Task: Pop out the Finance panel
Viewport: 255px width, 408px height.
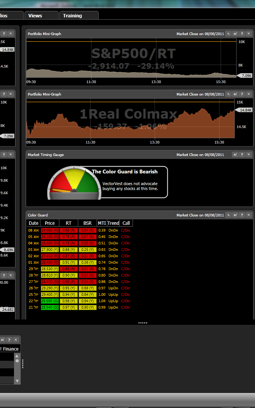Action: coord(2,340)
